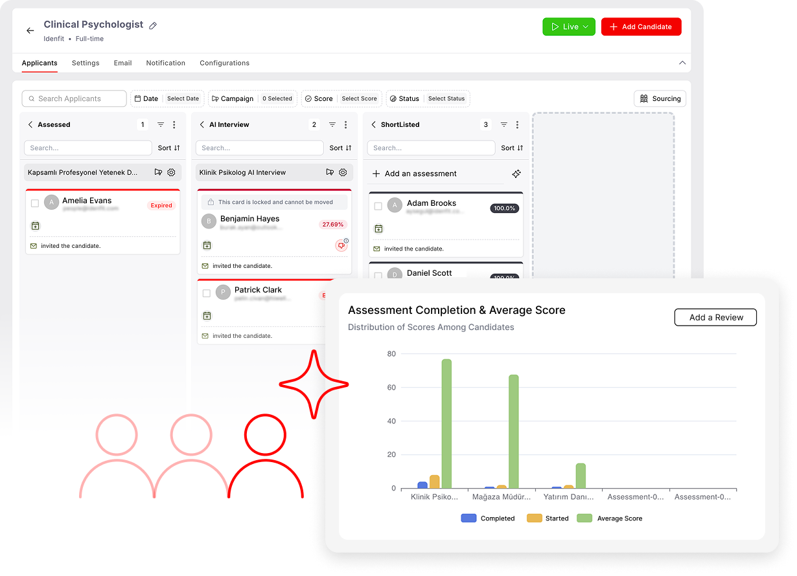The image size is (797, 576).
Task: Collapse the Assessed column with its chevron
Action: click(x=30, y=124)
